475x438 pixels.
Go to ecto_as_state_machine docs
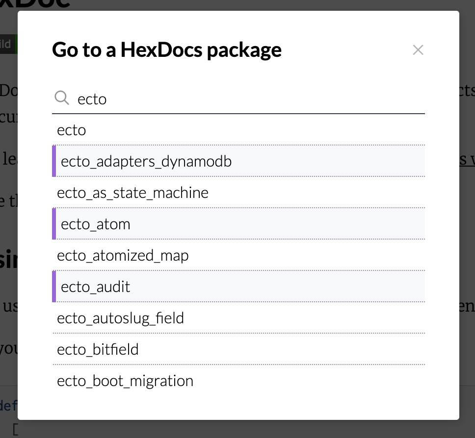(x=132, y=193)
